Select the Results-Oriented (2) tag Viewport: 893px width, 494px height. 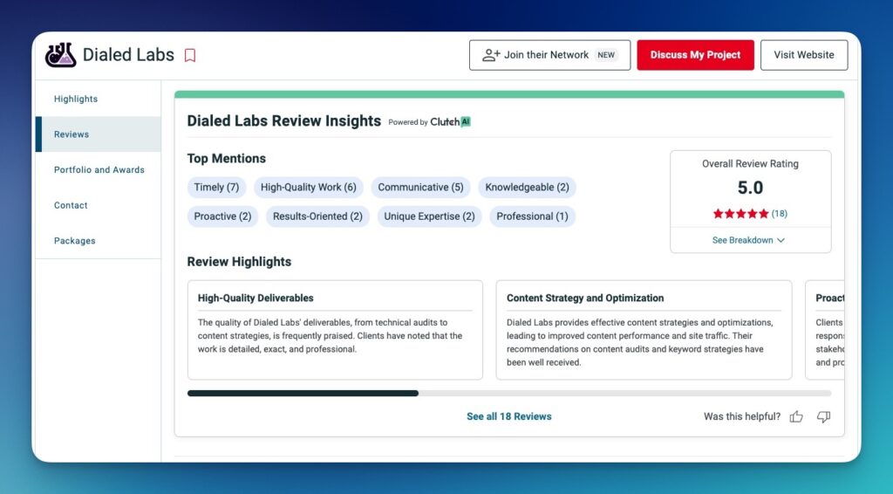317,216
